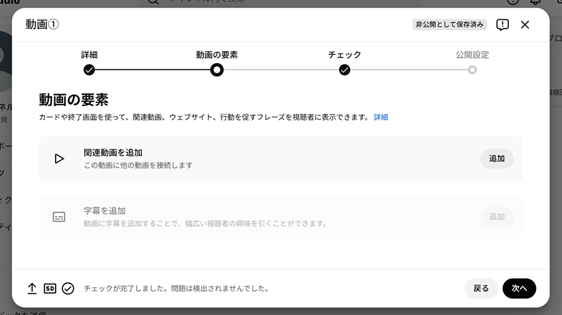Select the 動画の要素 step marker

pos(217,69)
